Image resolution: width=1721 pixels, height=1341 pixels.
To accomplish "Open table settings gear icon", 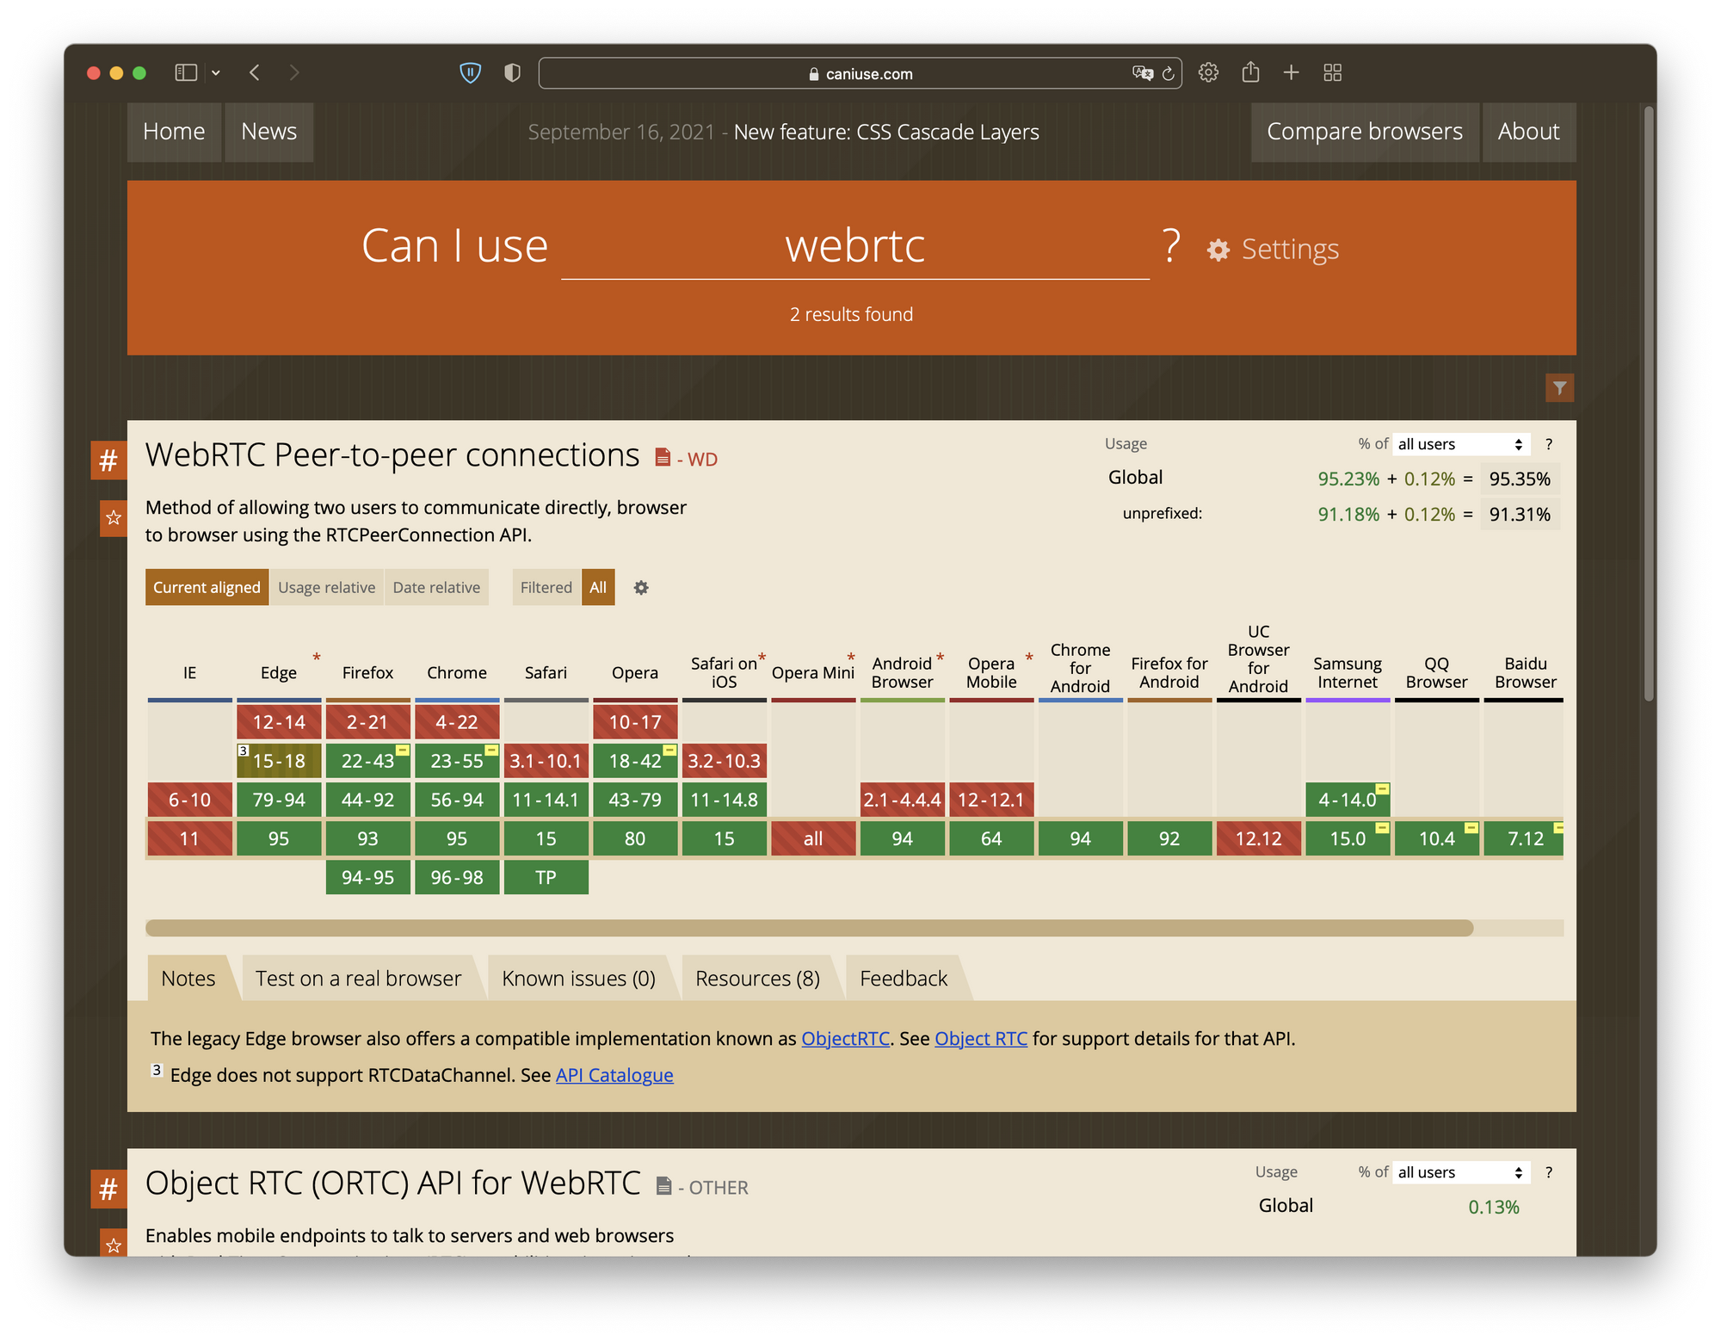I will (641, 588).
